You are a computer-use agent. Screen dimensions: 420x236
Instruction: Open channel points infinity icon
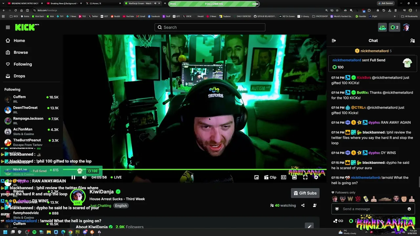[338, 221]
